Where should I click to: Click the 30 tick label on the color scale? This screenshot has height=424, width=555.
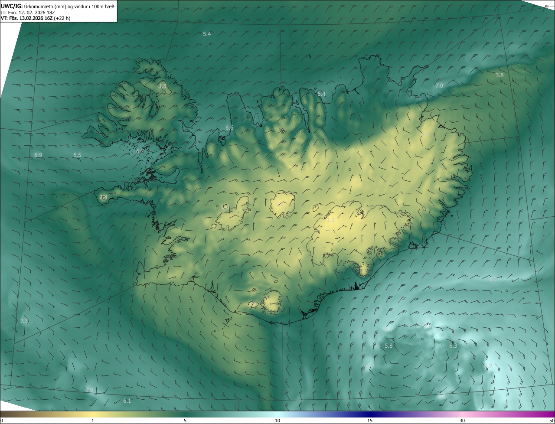click(x=462, y=421)
